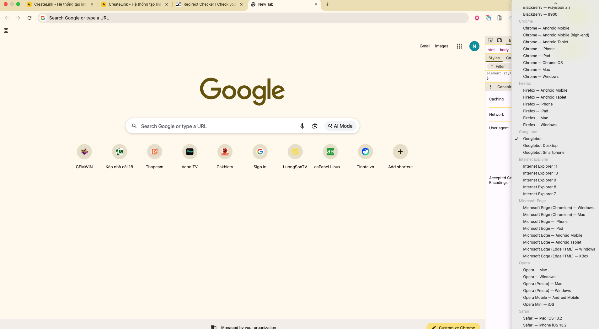Select Chrome — Windows user agent
Image resolution: width=599 pixels, height=329 pixels.
pyautogui.click(x=541, y=77)
